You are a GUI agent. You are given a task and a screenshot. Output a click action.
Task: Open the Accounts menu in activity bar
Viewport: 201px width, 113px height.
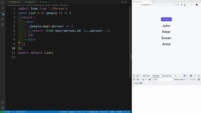3,102
